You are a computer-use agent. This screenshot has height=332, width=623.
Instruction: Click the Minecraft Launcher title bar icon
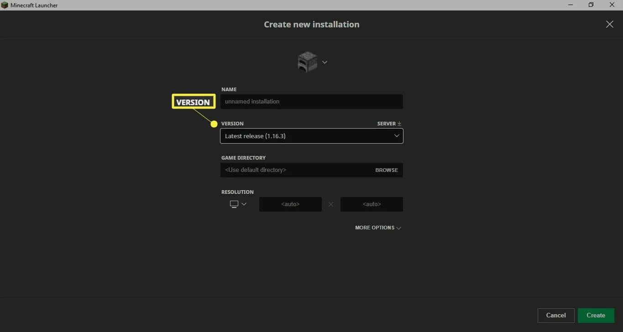(x=5, y=5)
